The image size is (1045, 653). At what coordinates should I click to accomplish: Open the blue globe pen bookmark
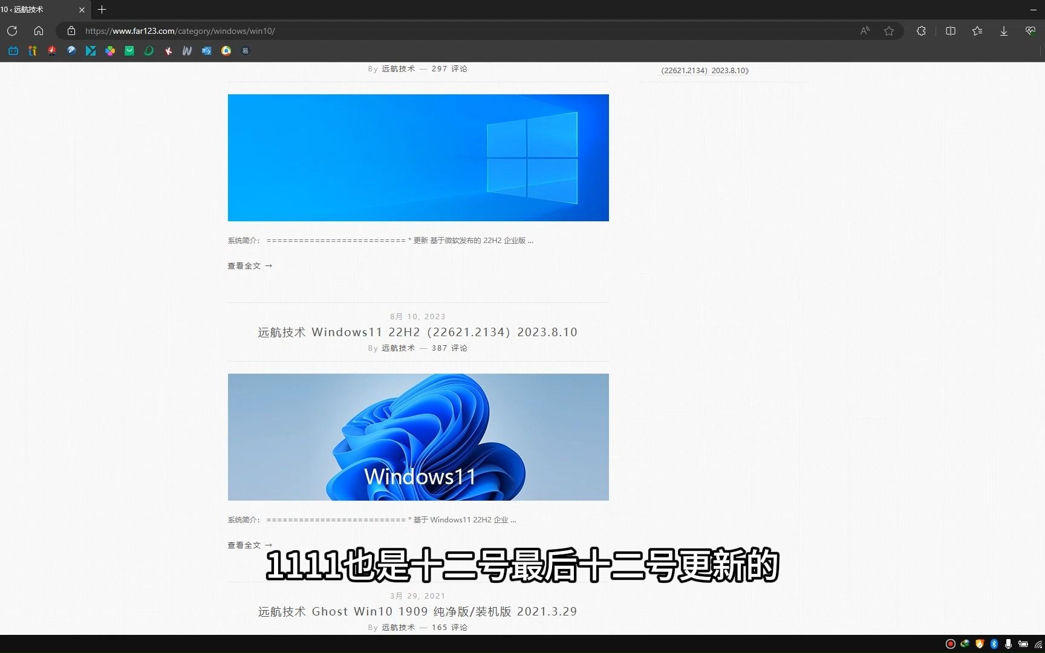tap(71, 51)
